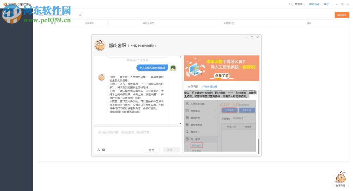Click the main window restore button
Viewport: 353px width, 191px height.
pos(342,4)
